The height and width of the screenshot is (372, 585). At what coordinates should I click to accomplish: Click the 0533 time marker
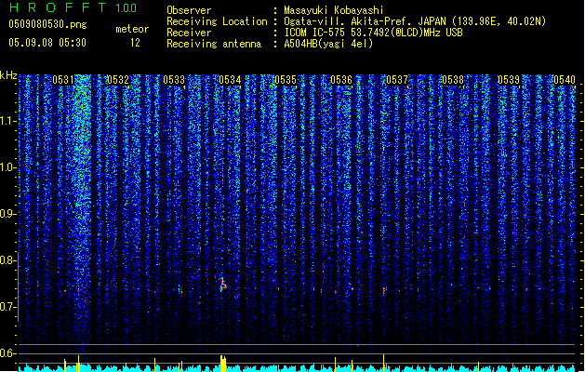point(174,79)
